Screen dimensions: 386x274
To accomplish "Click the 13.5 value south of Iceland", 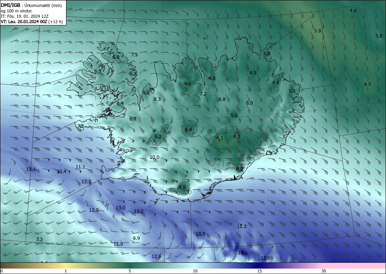I will click(x=200, y=234).
